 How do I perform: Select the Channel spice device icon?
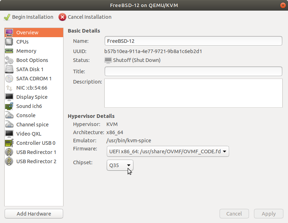coord(9,125)
